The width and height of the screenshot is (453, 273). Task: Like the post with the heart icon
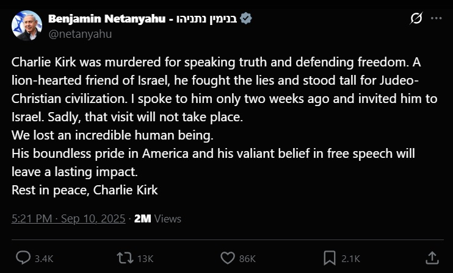pos(227,258)
